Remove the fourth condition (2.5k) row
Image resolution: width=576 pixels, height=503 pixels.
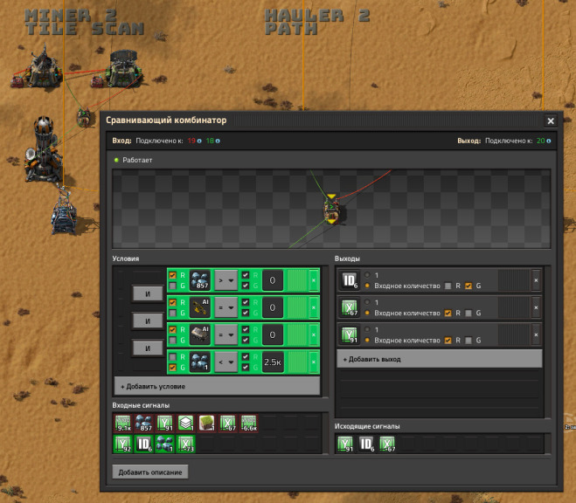click(314, 362)
